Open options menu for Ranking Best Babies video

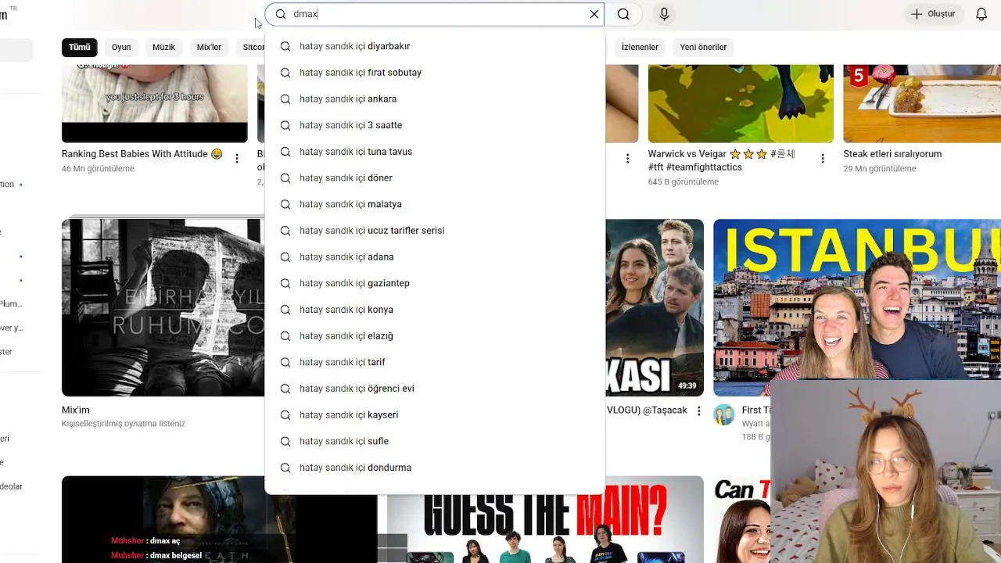click(237, 159)
